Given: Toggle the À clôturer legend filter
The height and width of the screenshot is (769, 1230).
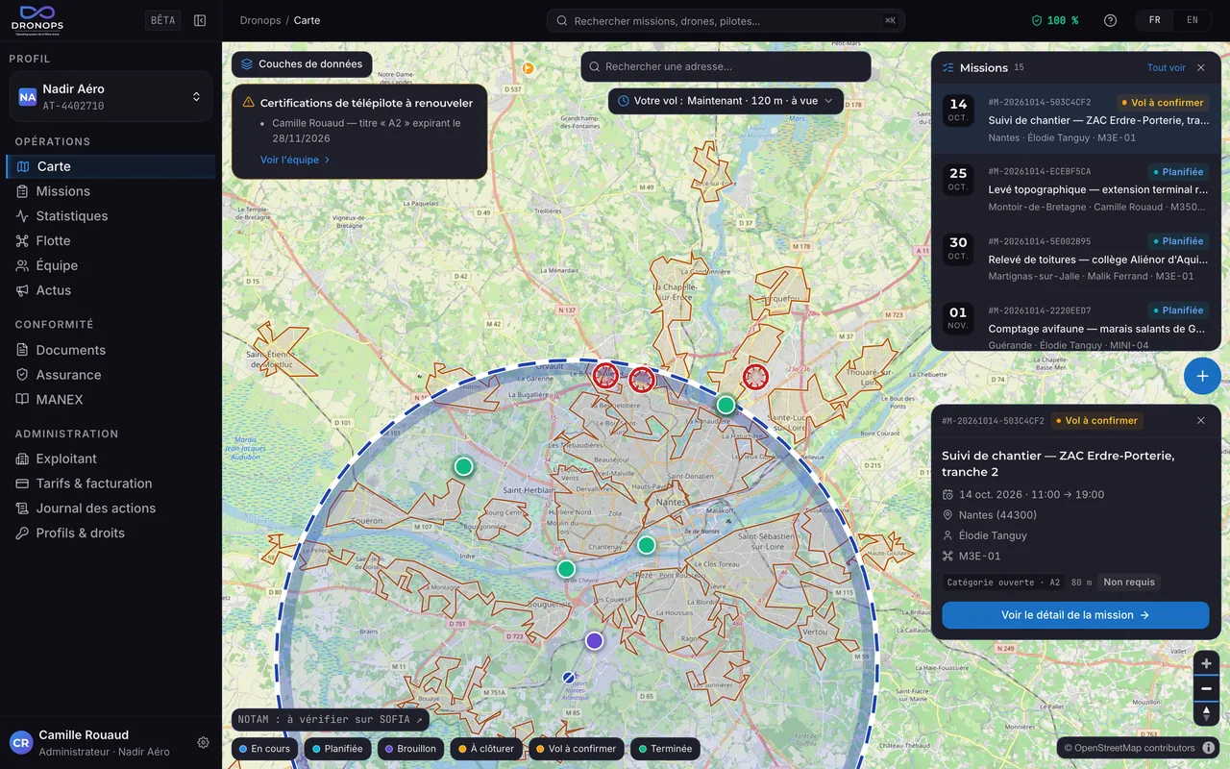Looking at the screenshot, I should (486, 749).
